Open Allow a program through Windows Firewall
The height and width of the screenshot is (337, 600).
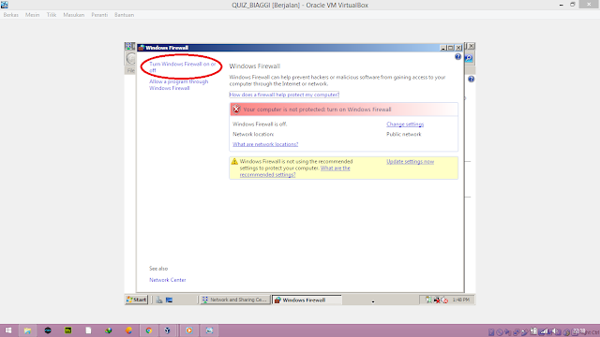[x=179, y=85]
